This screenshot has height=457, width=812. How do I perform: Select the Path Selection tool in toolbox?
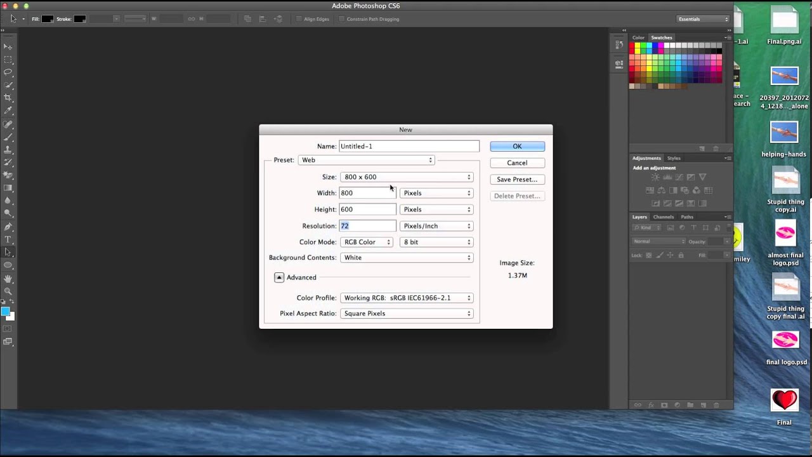click(x=8, y=252)
